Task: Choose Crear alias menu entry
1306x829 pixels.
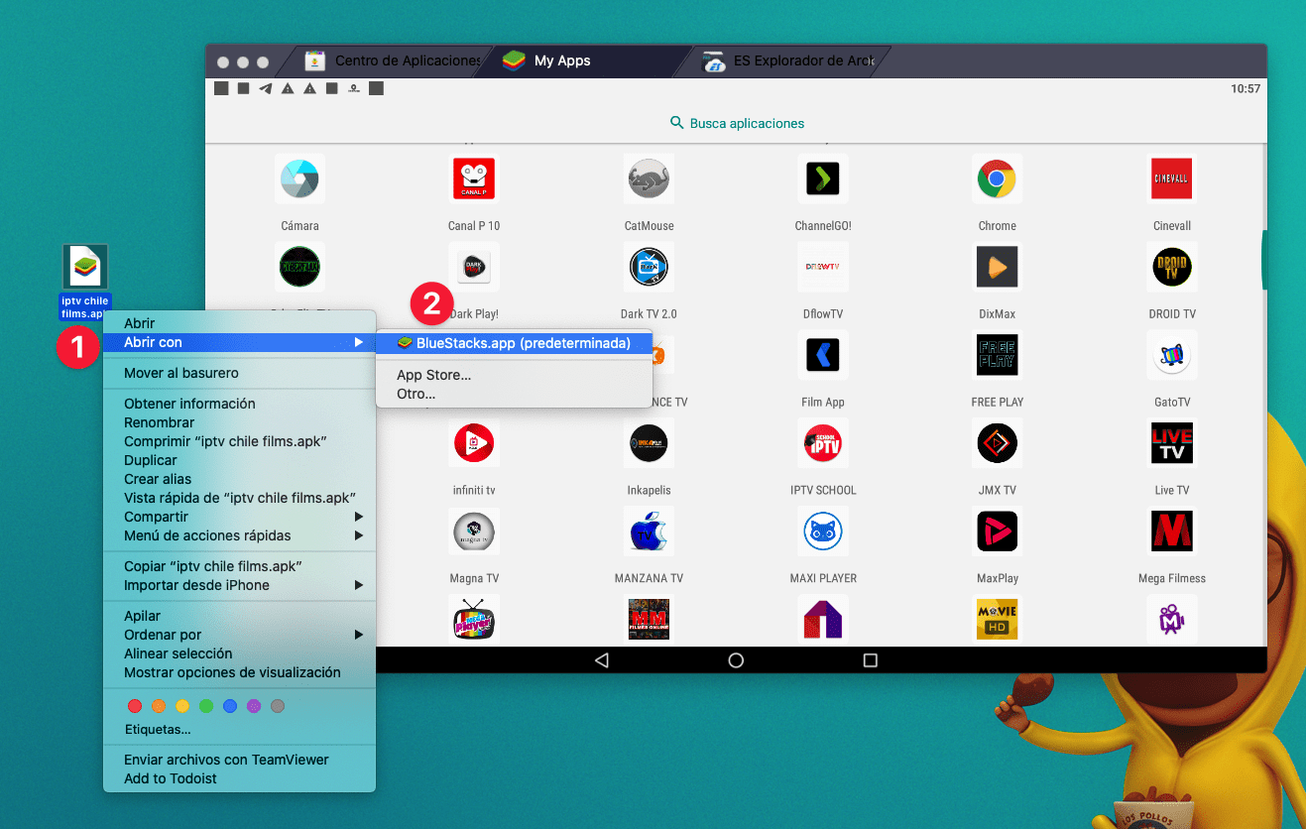Action: tap(239, 479)
